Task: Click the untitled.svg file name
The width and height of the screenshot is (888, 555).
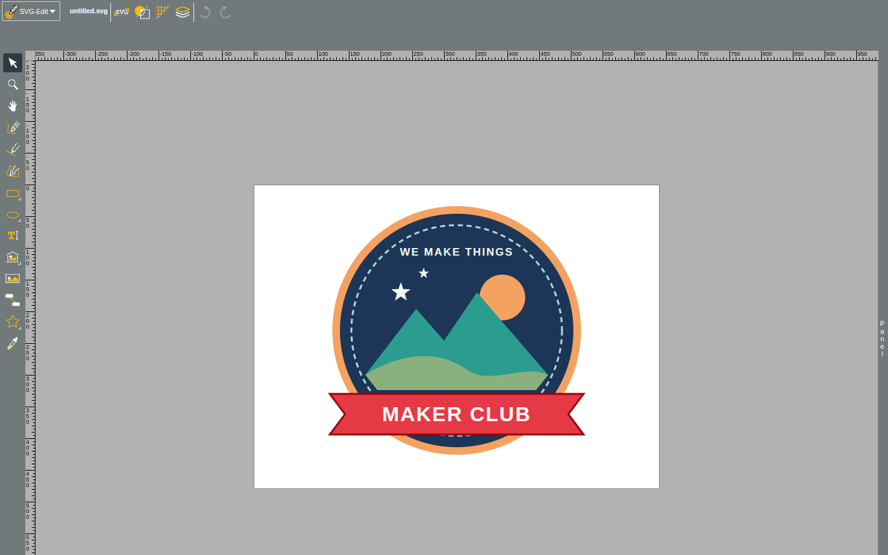Action: [89, 11]
